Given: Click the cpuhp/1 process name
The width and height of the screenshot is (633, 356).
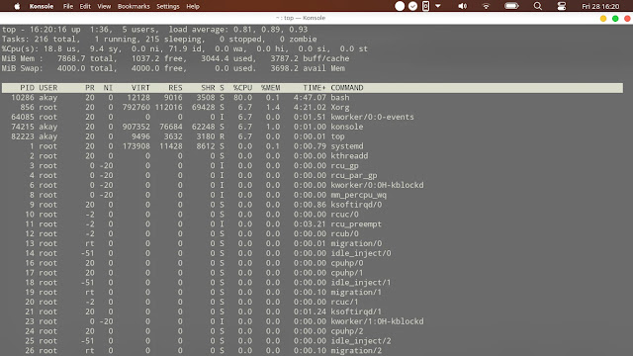Looking at the screenshot, I should tap(347, 273).
